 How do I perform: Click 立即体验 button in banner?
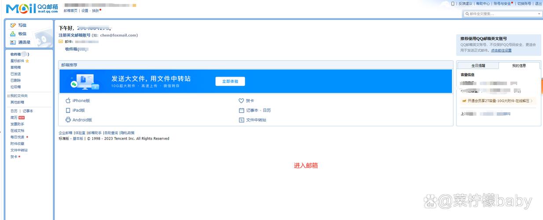(230, 81)
